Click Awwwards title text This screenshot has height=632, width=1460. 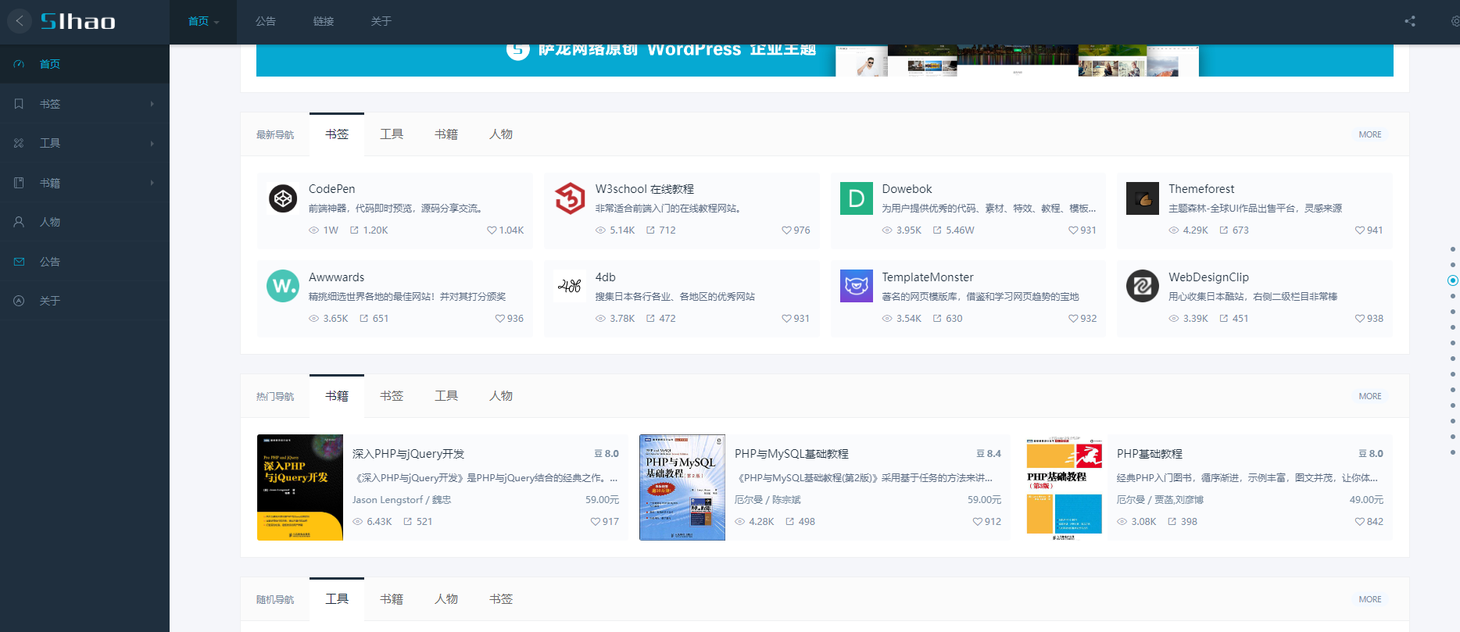[x=336, y=277]
